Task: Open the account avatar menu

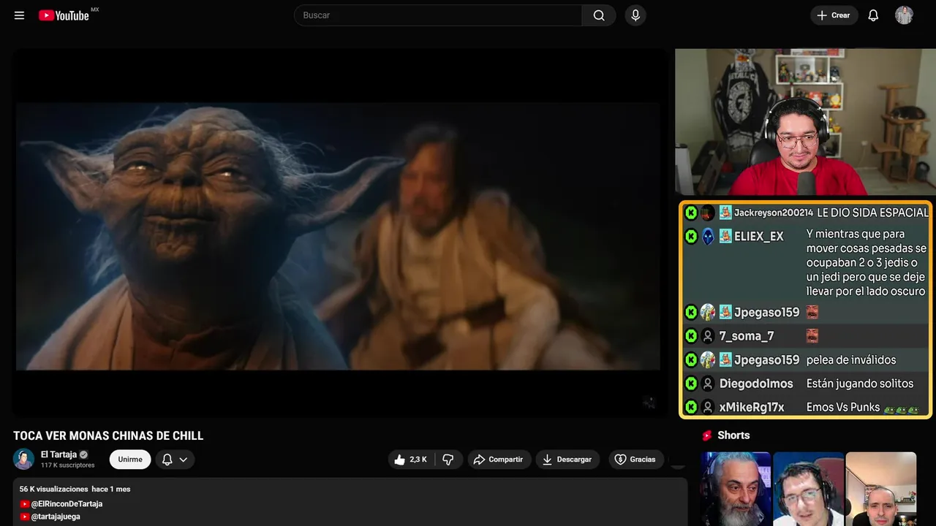Action: pyautogui.click(x=904, y=15)
